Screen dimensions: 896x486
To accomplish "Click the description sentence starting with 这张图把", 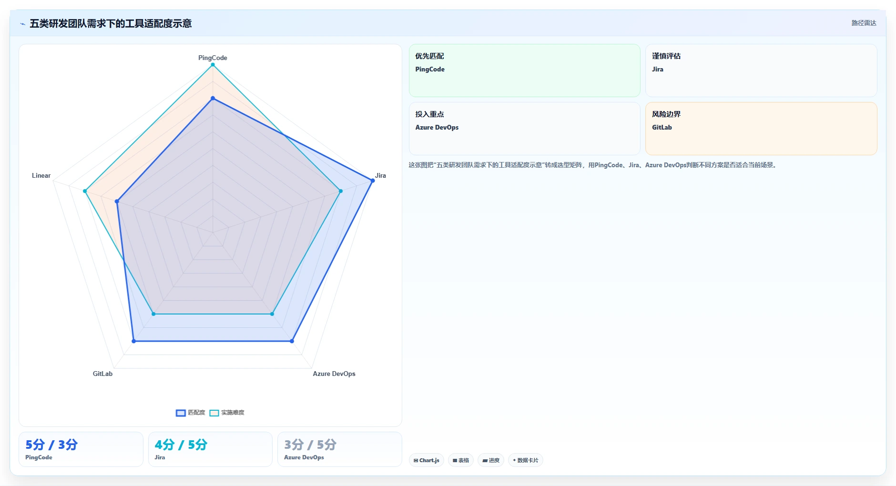I will click(593, 165).
